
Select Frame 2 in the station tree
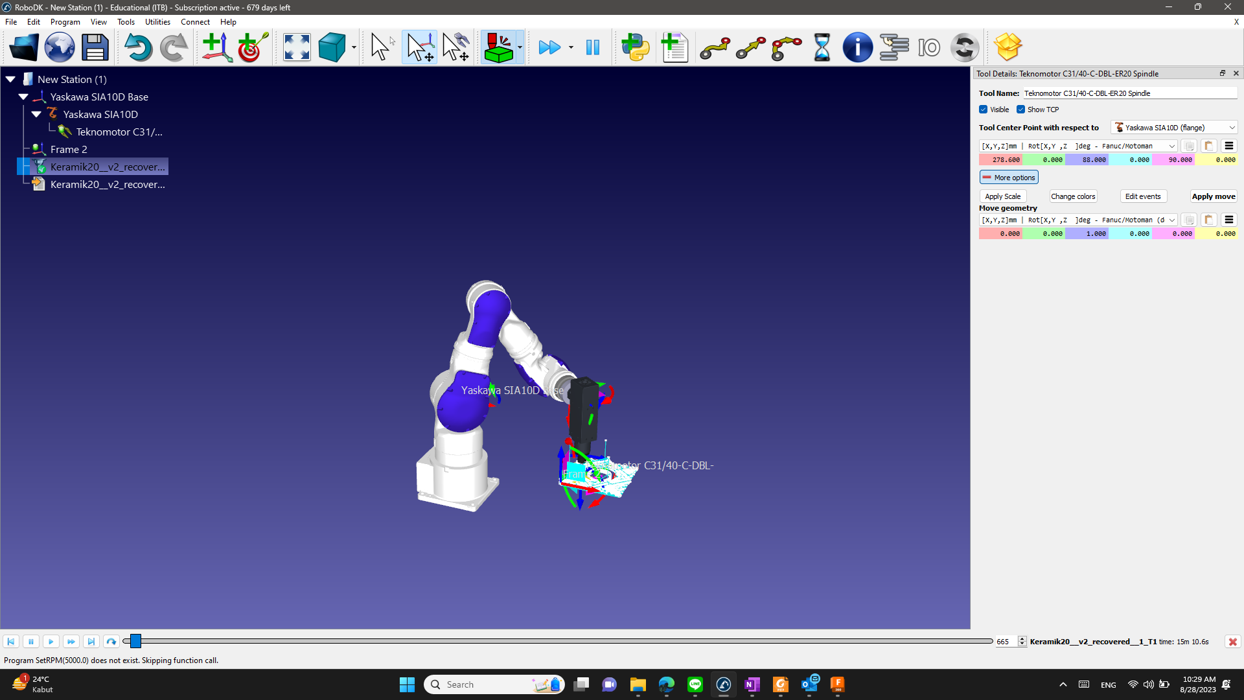click(69, 149)
